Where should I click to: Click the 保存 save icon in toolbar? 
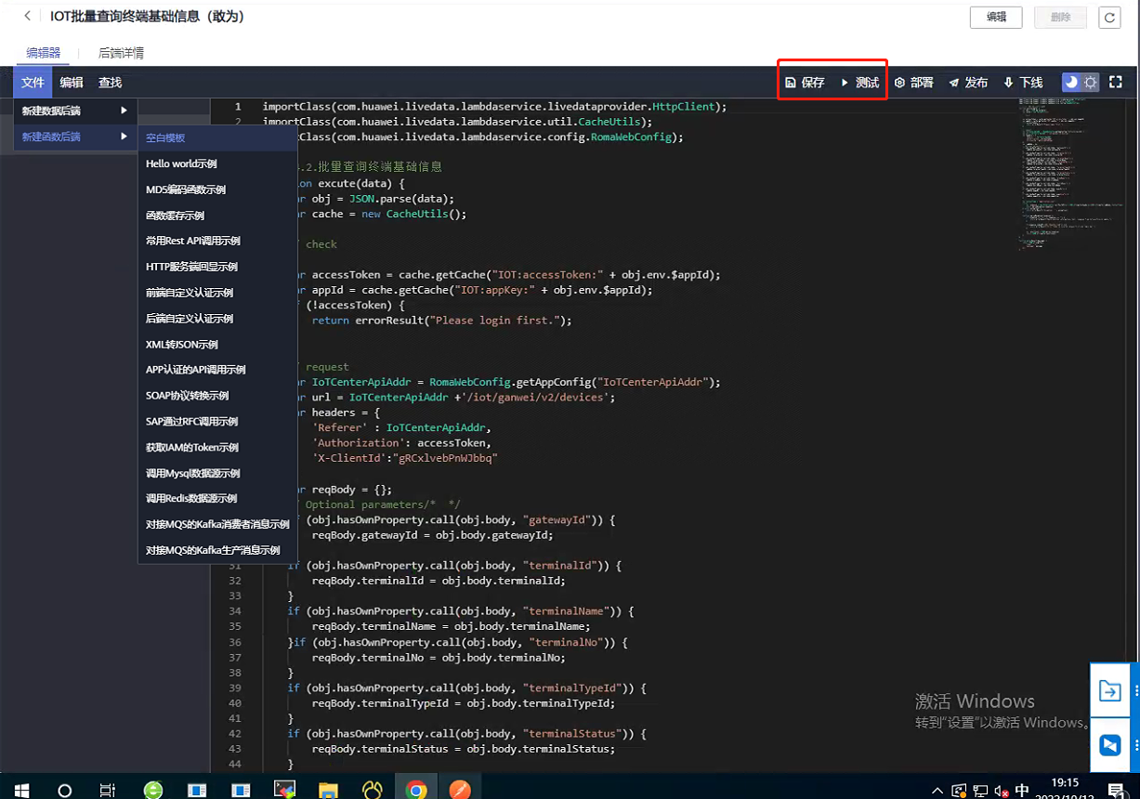click(791, 83)
